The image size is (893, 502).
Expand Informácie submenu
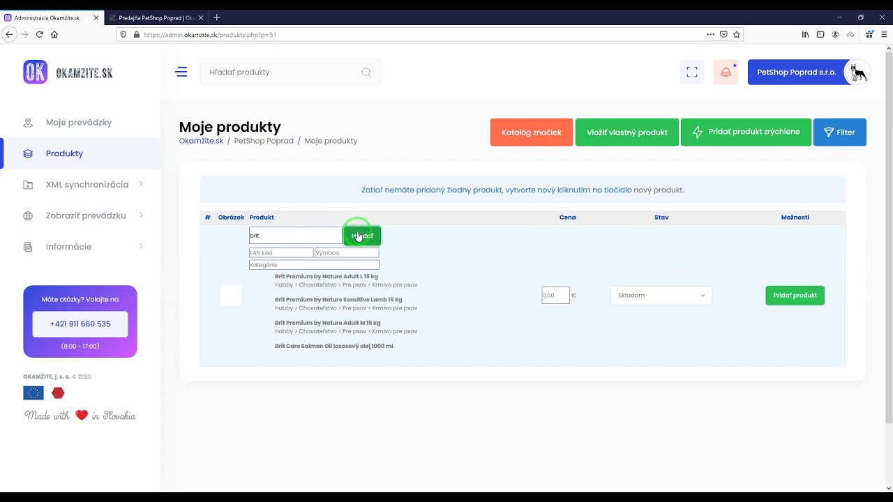tap(141, 246)
